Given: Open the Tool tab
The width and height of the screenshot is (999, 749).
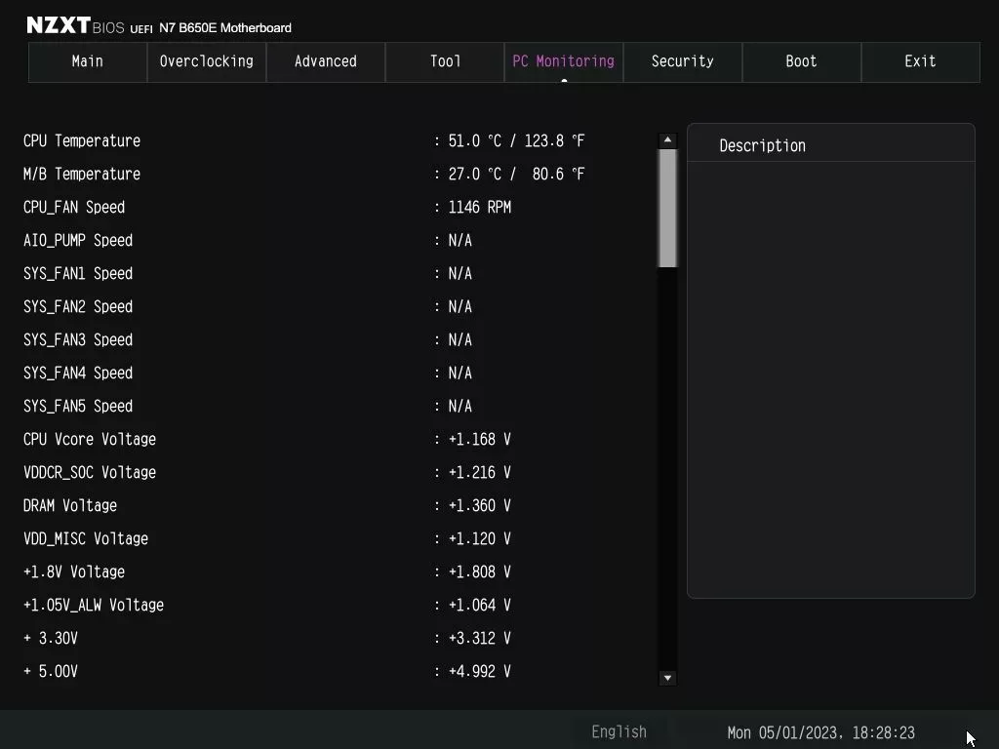Looking at the screenshot, I should [444, 61].
